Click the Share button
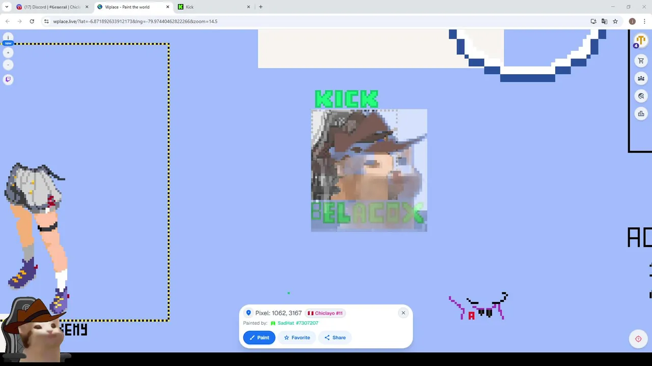Image resolution: width=652 pixels, height=366 pixels. pyautogui.click(x=335, y=338)
